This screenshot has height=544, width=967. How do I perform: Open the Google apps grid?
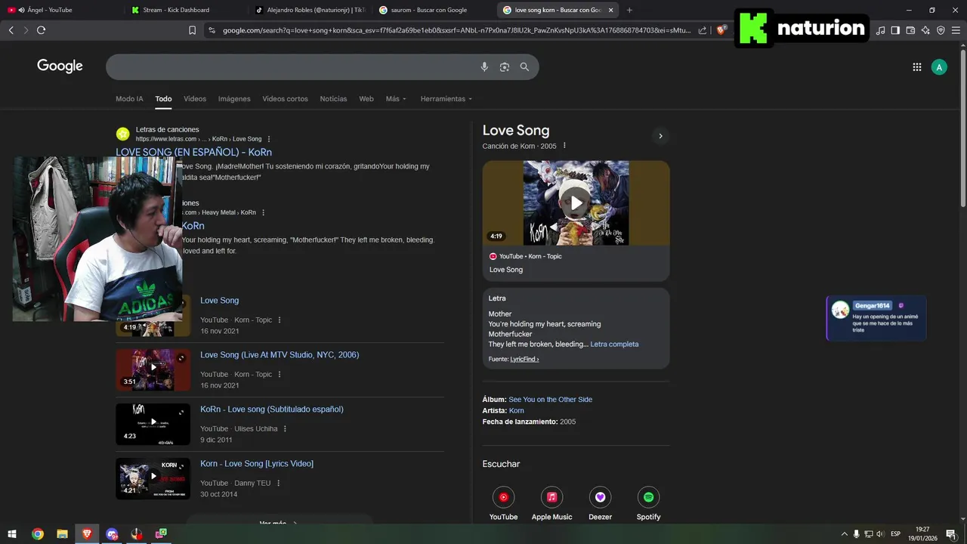coord(917,67)
